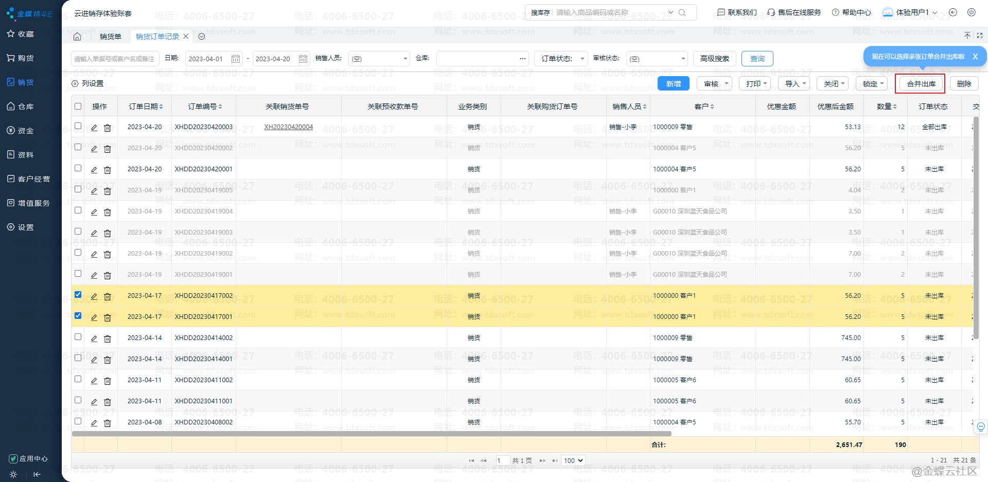Click edit pencil for order XHDD20230420003

pos(94,128)
